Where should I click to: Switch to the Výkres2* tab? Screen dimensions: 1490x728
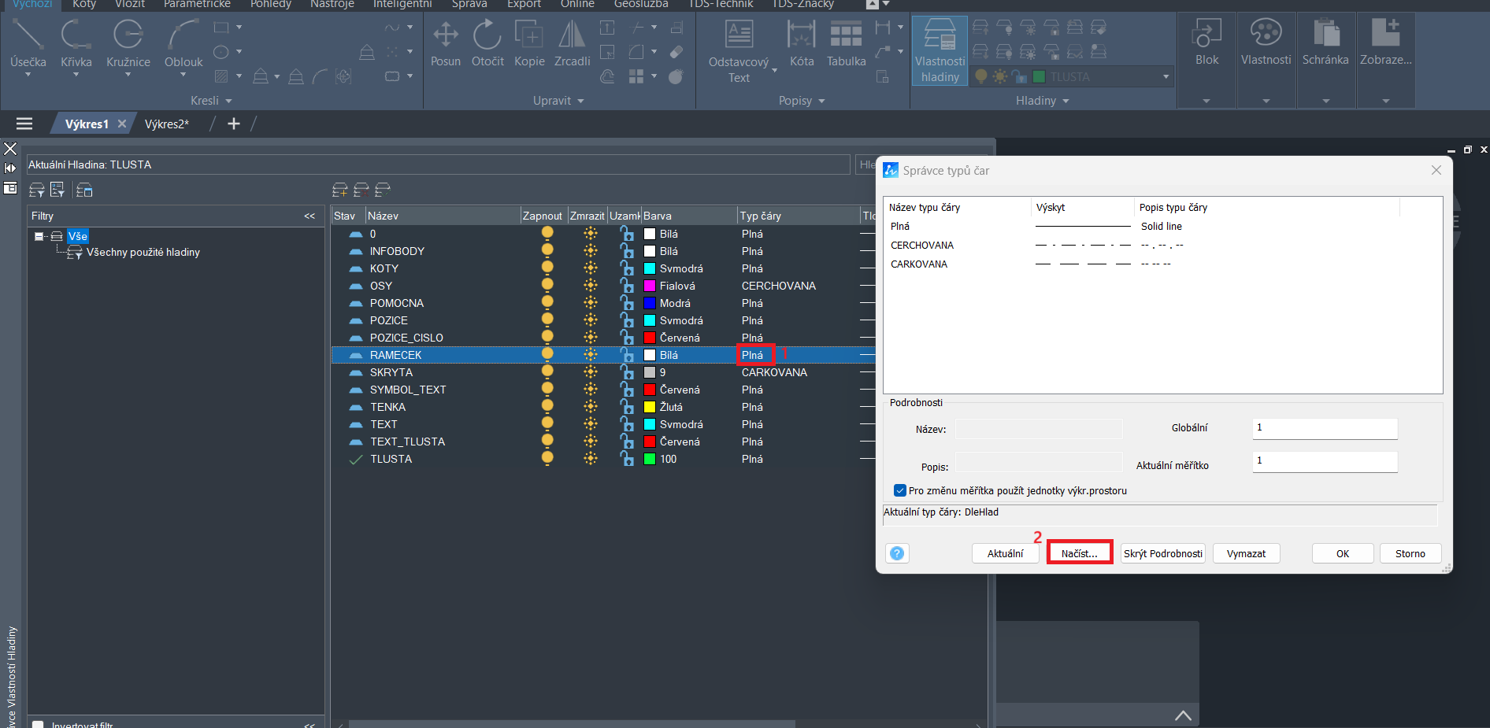pyautogui.click(x=167, y=124)
